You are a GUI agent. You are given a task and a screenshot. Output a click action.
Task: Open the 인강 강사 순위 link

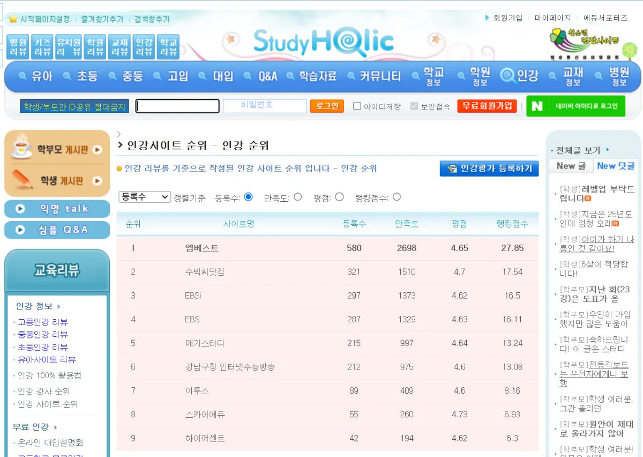pos(44,391)
